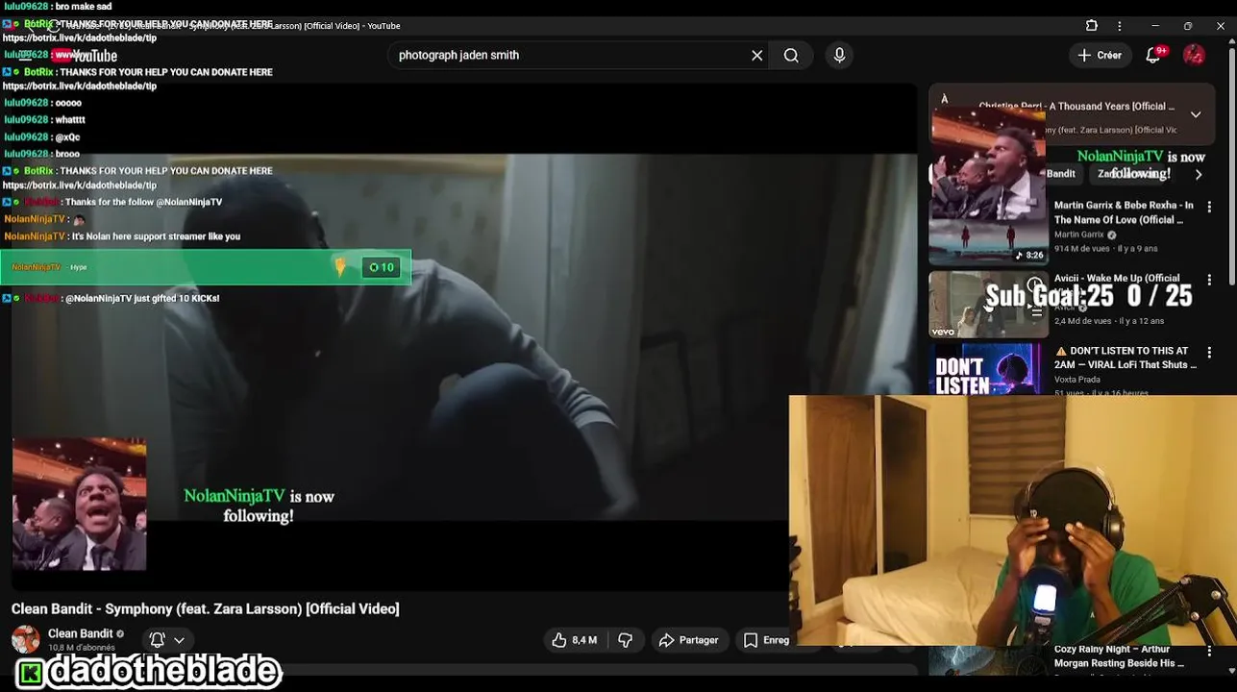Open YouTube notifications bell with 9+ badge
Viewport: 1237px width, 692px height.
coord(1153,56)
